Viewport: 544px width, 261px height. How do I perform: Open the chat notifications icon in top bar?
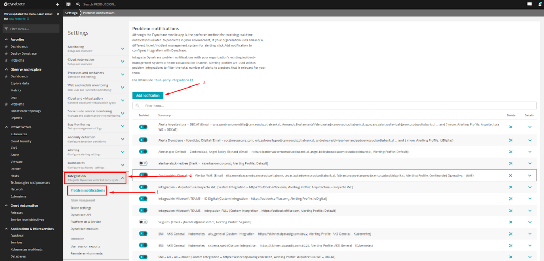click(530, 4)
